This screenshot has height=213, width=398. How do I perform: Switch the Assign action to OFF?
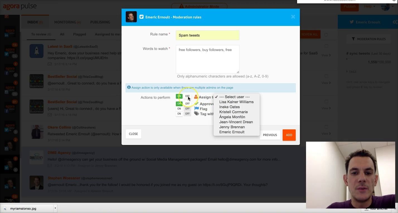(x=187, y=96)
